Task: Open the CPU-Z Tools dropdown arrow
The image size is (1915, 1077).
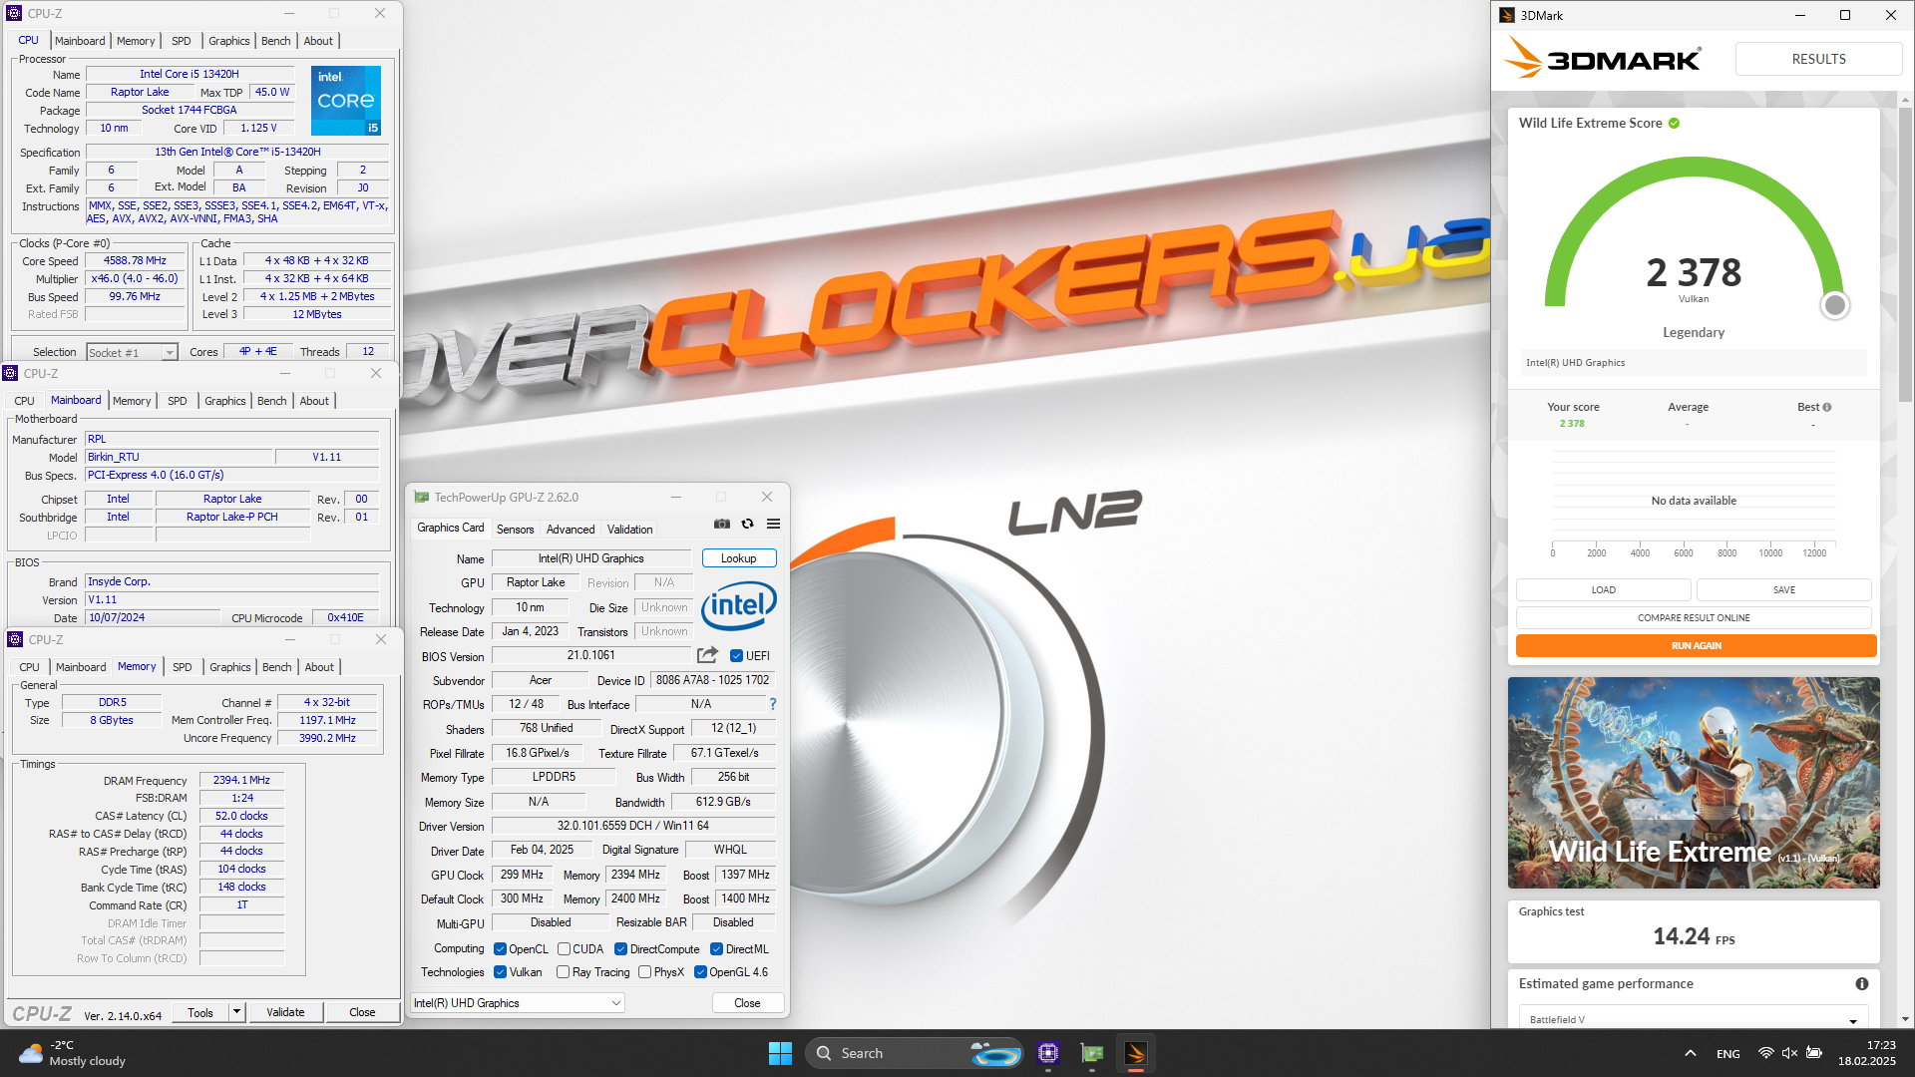Action: 236,1012
